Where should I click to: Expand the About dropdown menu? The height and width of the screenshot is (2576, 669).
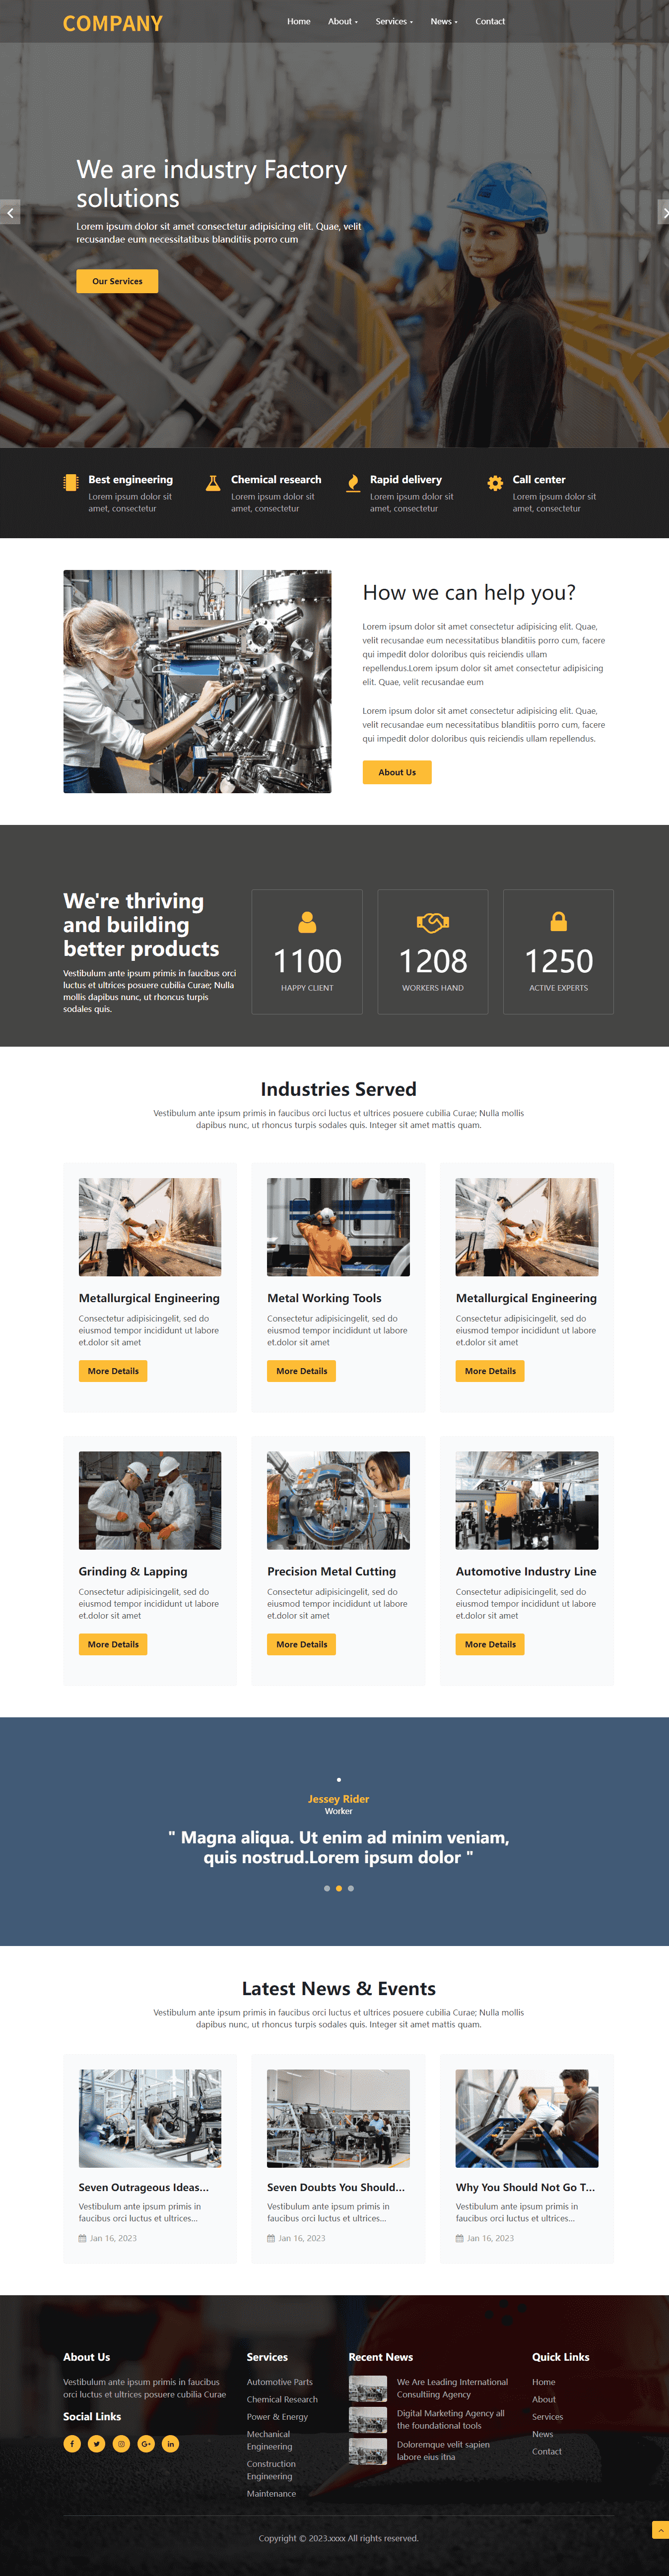(343, 21)
